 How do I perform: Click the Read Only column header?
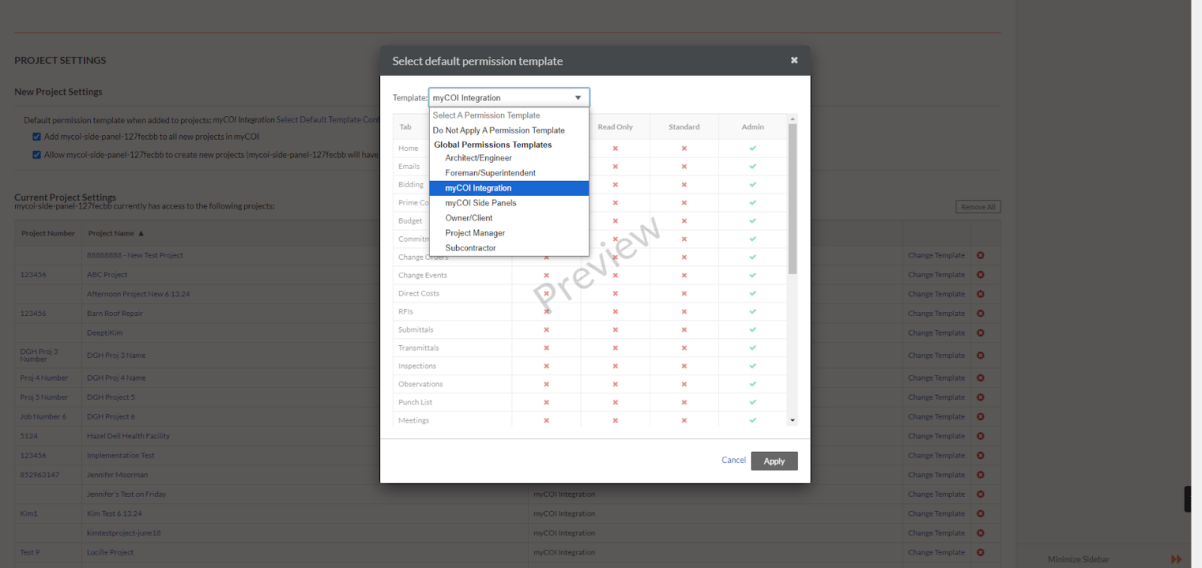(615, 128)
